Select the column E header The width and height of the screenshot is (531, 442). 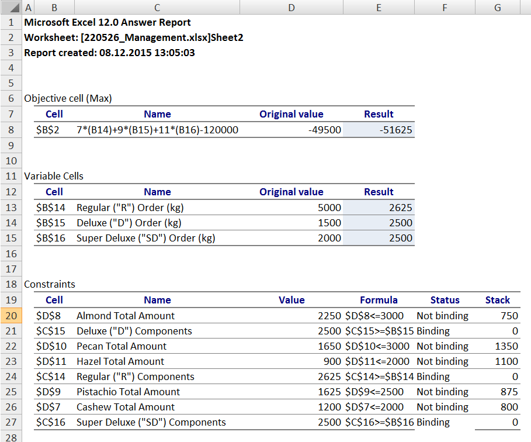[x=379, y=7]
